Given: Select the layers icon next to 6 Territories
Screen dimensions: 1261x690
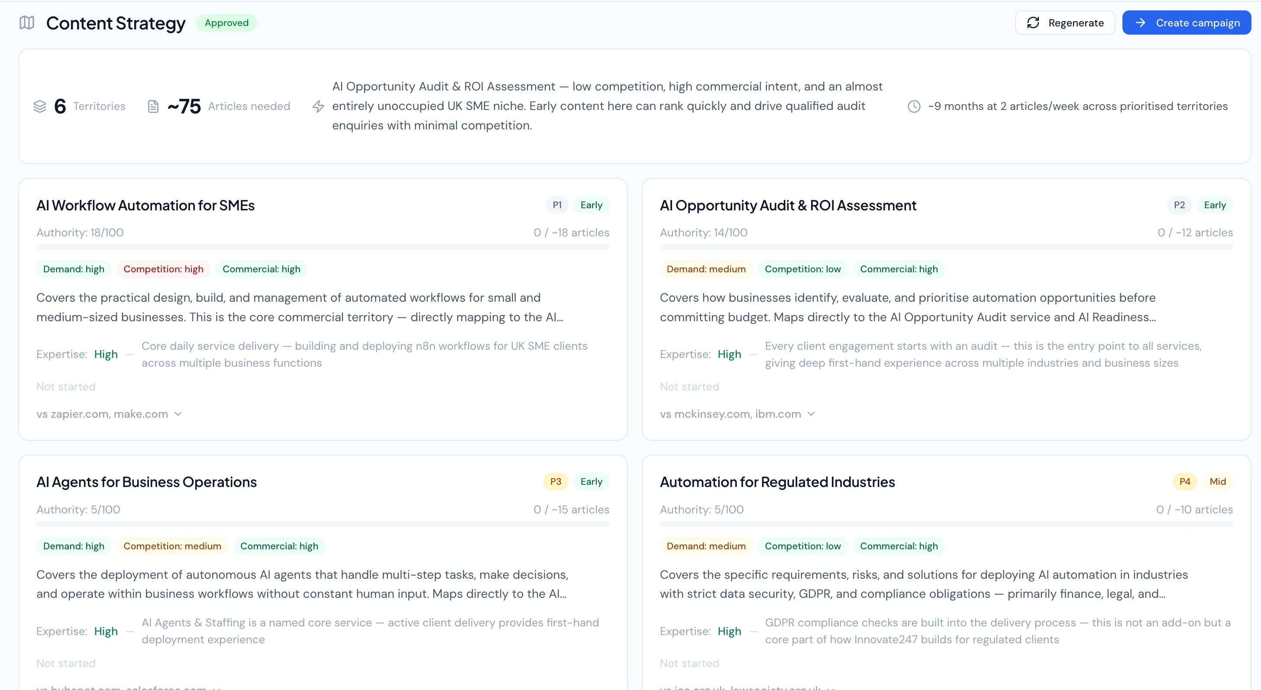Looking at the screenshot, I should tap(40, 106).
